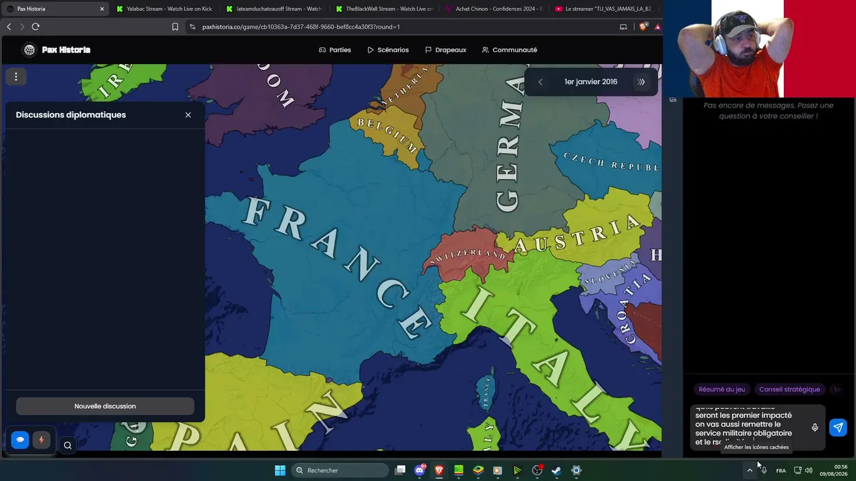Open the gear settings app on taskbar

[576, 470]
